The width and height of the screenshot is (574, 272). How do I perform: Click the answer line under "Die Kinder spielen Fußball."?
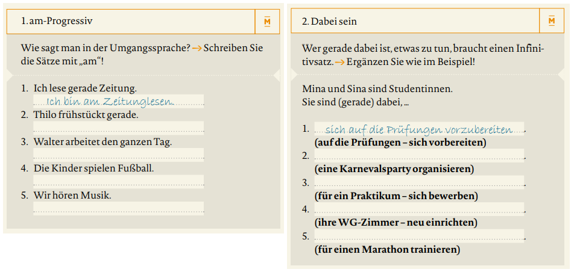click(x=118, y=181)
